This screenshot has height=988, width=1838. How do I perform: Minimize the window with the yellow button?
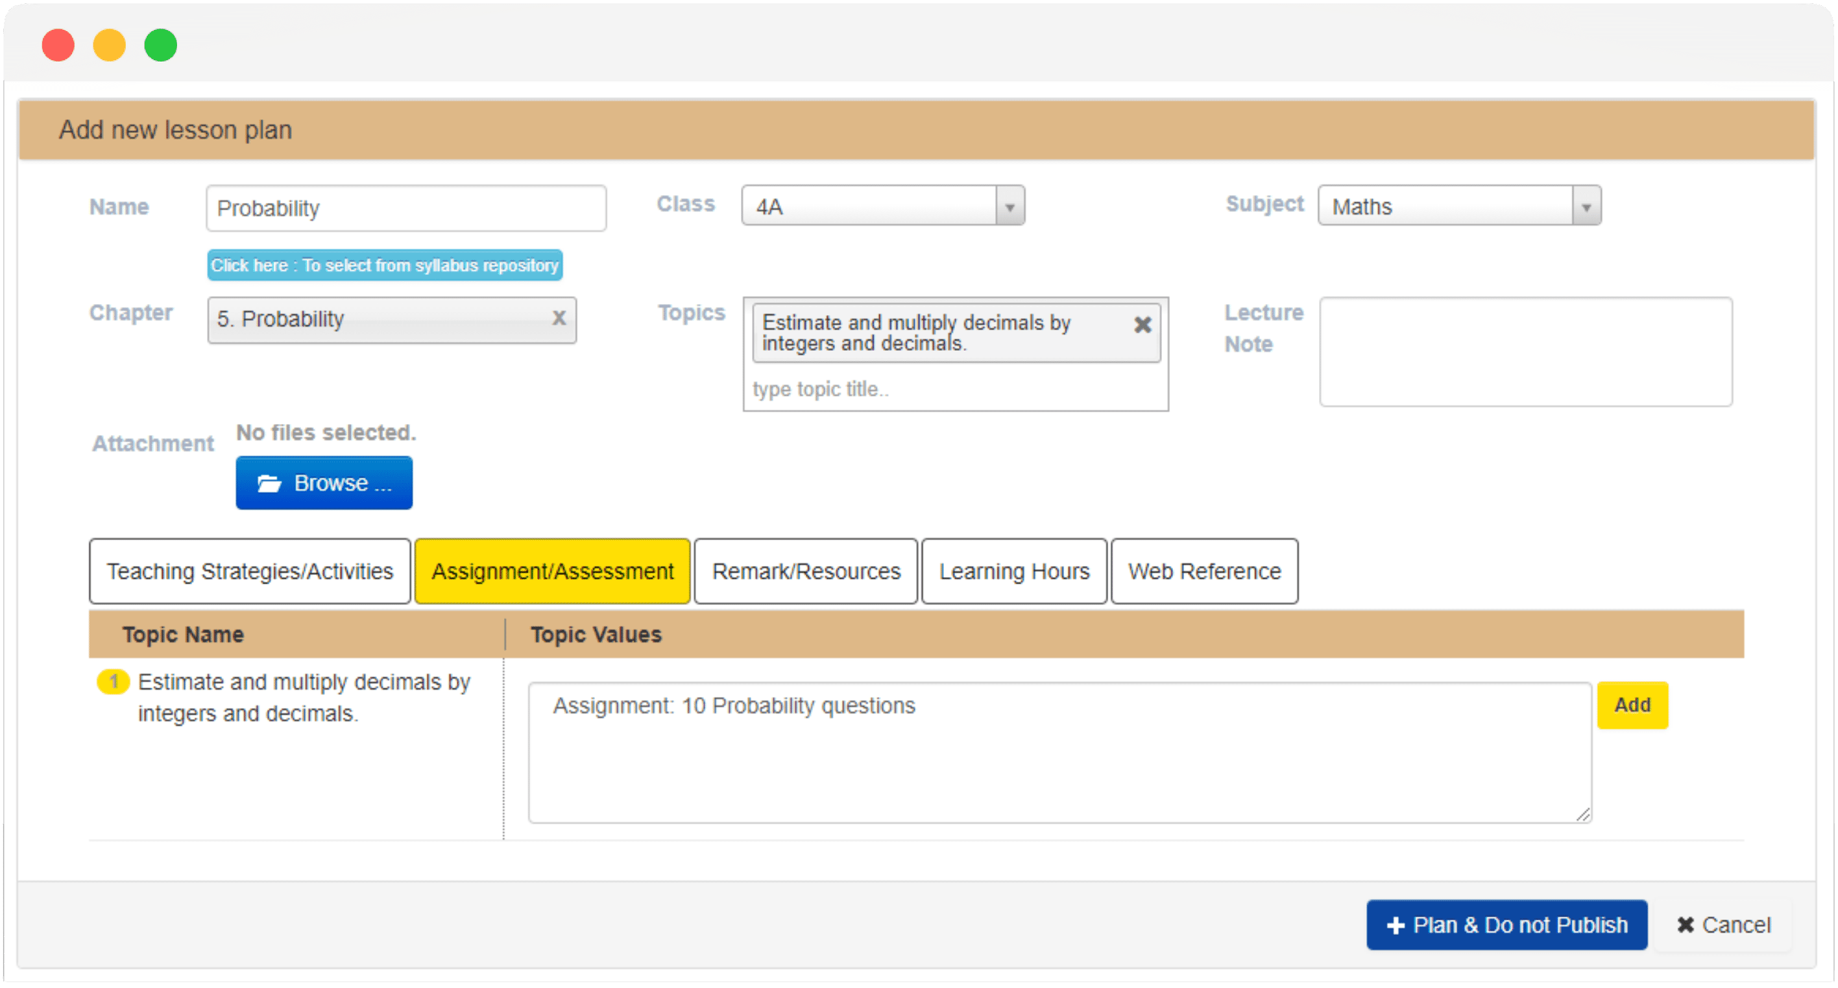pyautogui.click(x=109, y=45)
